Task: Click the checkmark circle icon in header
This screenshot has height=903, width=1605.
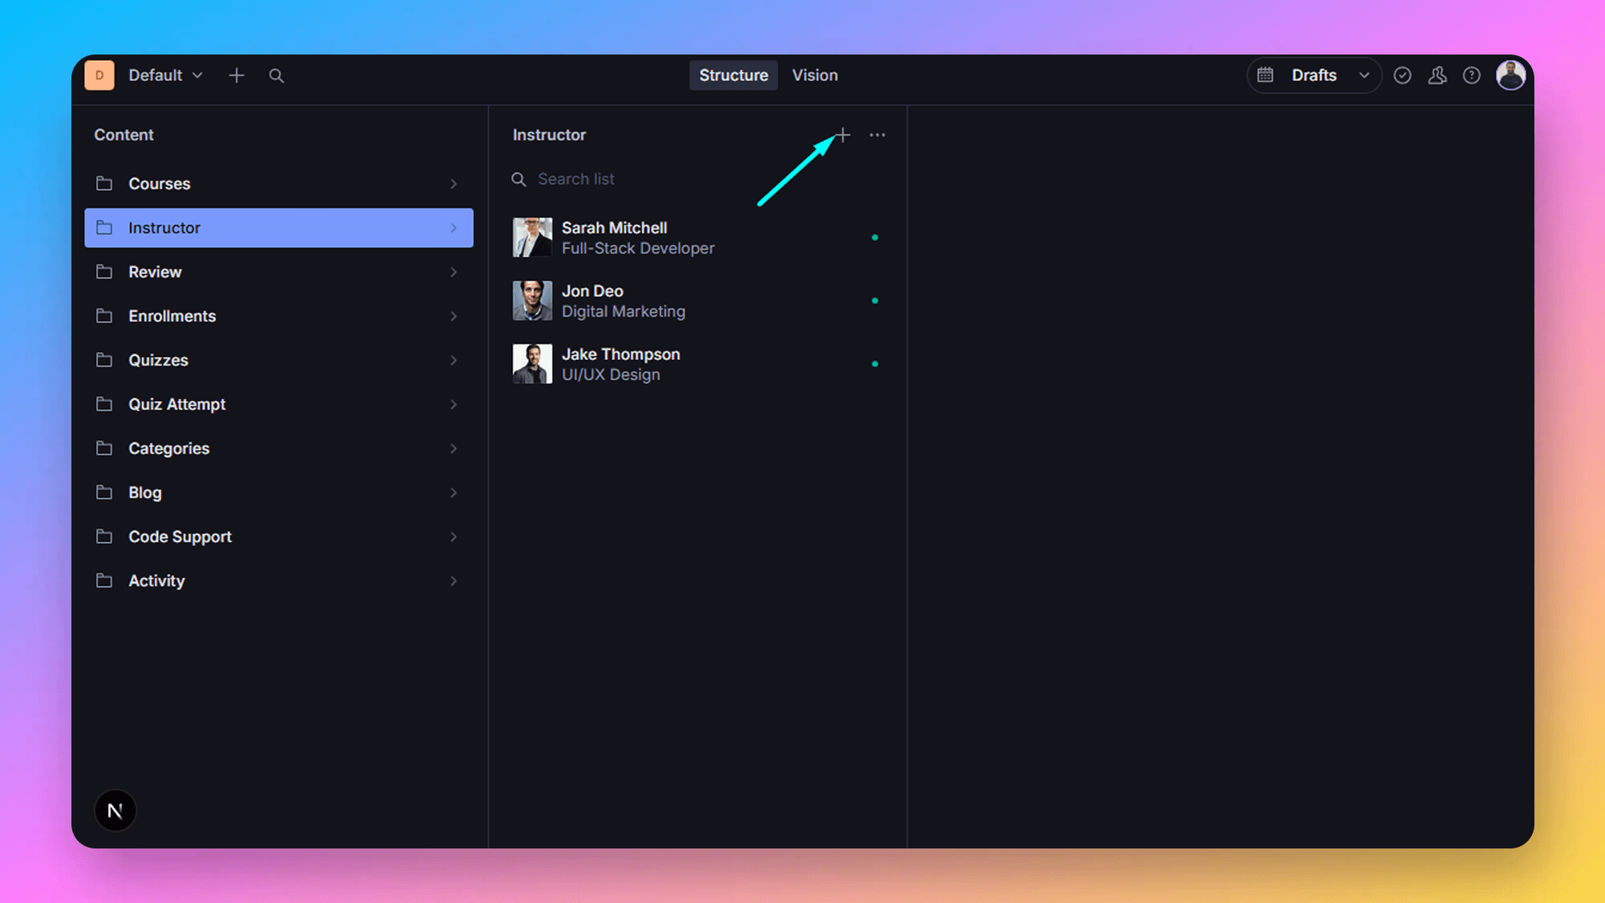Action: click(x=1402, y=75)
